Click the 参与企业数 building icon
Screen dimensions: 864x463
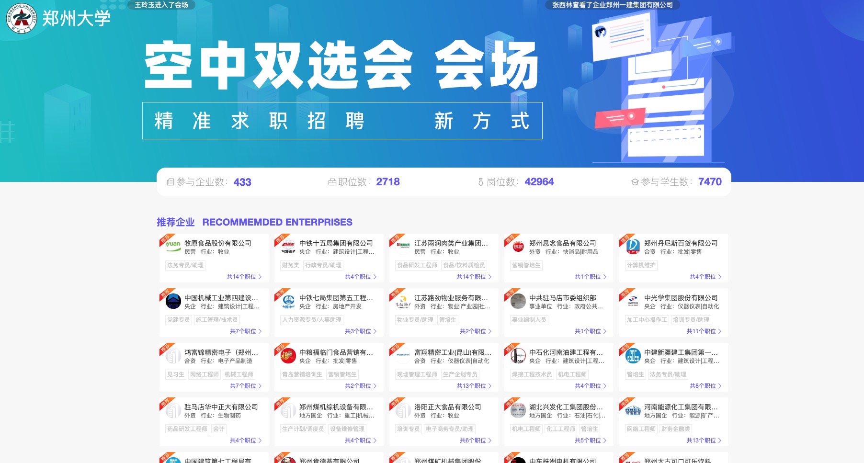(x=170, y=182)
